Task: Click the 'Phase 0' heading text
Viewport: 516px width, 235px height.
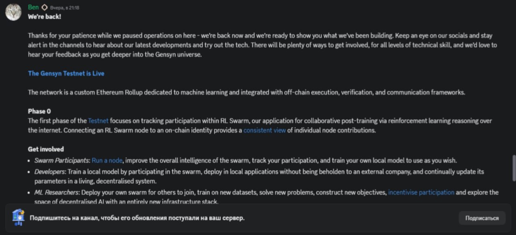Action: [x=39, y=111]
